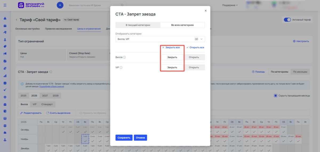The width and height of the screenshot is (320, 152).
Task: Click info icon beside СТА - Запрет заезда heading
Action: pyautogui.click(x=51, y=72)
